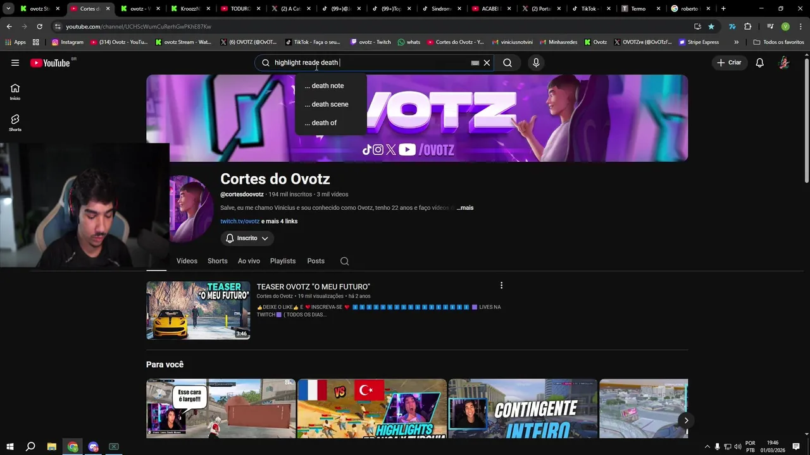810x455 pixels.
Task: Open the CONTINGENTE INTEIRO video thumbnail
Action: click(x=523, y=408)
